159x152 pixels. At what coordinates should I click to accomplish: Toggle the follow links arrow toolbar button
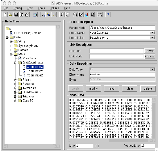click(43, 15)
